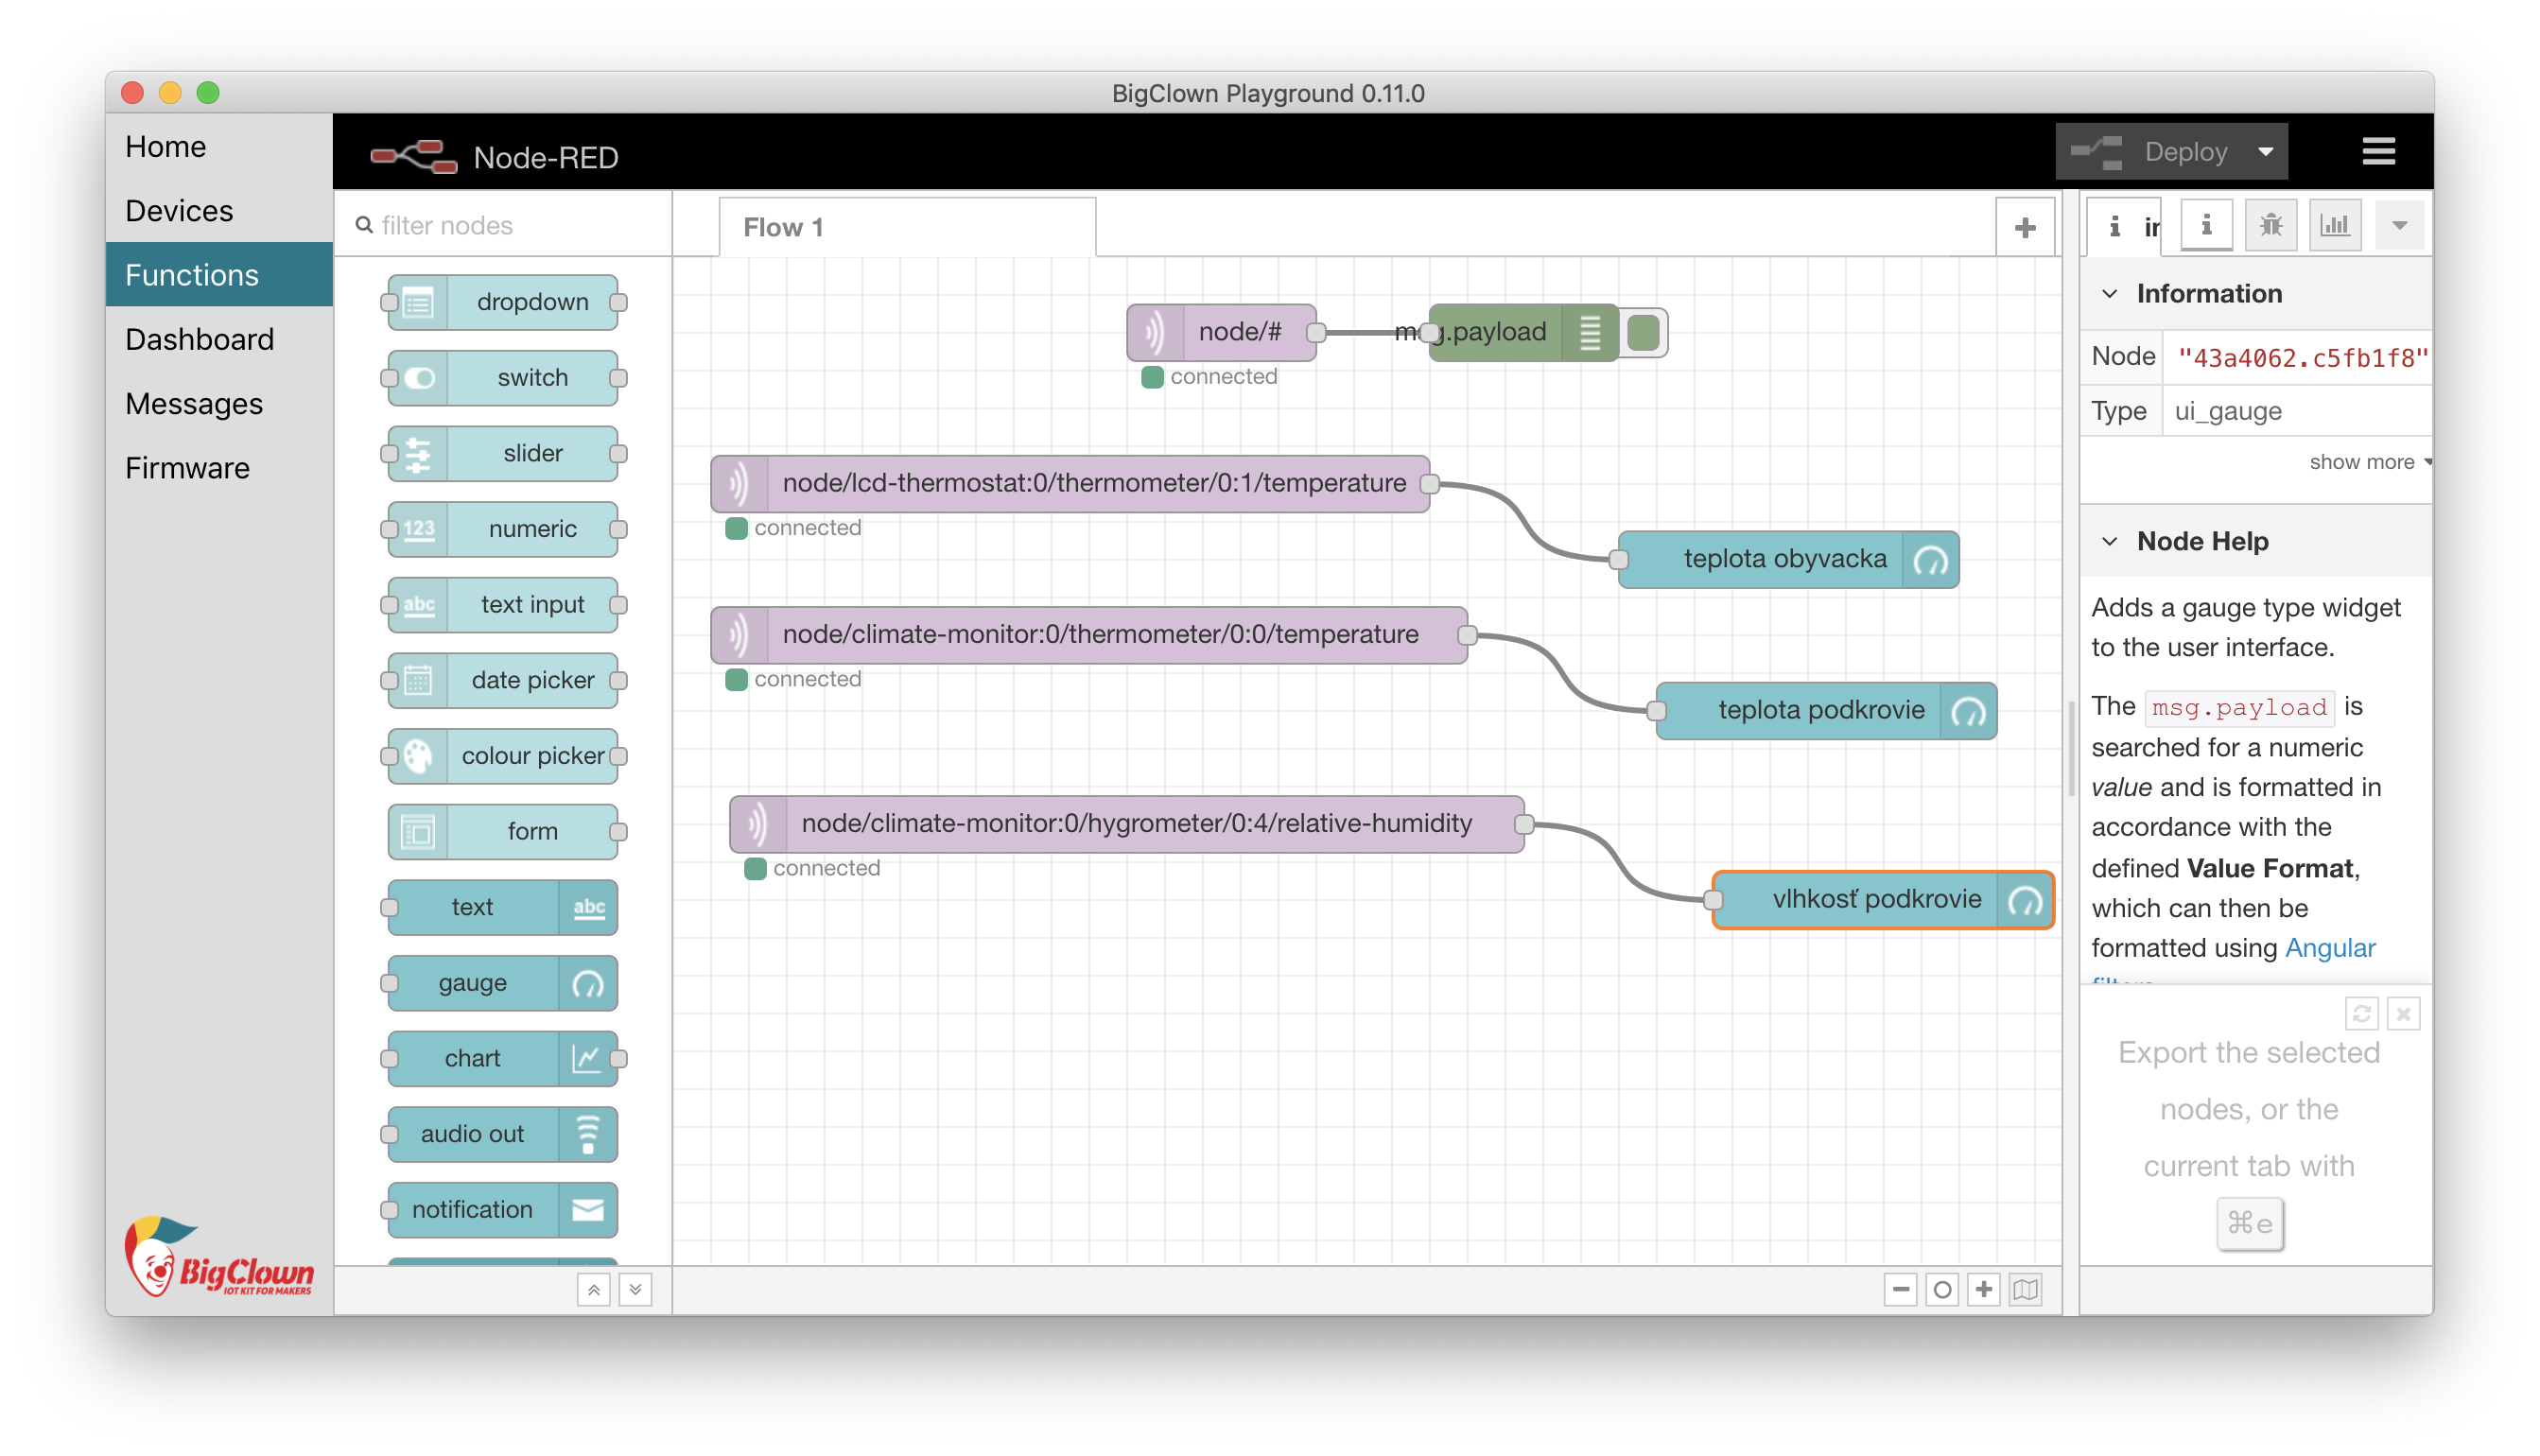
Task: Click the info sidebar tab icon
Action: click(2206, 225)
